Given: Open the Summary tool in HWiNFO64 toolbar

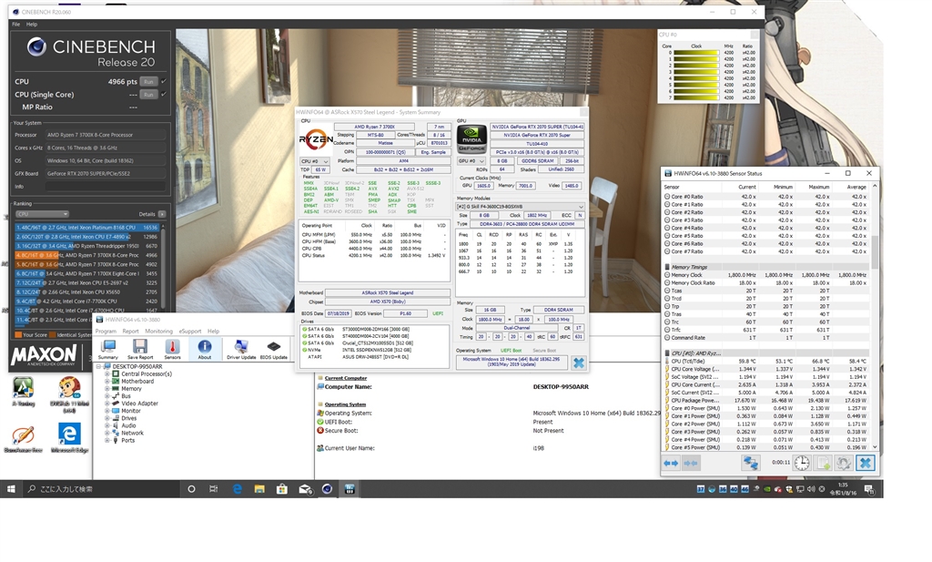Looking at the screenshot, I should coord(108,349).
